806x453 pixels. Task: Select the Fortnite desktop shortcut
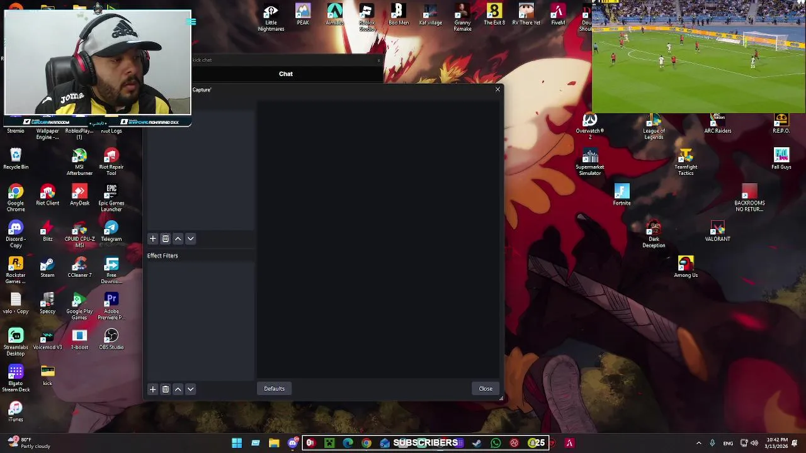coord(622,194)
